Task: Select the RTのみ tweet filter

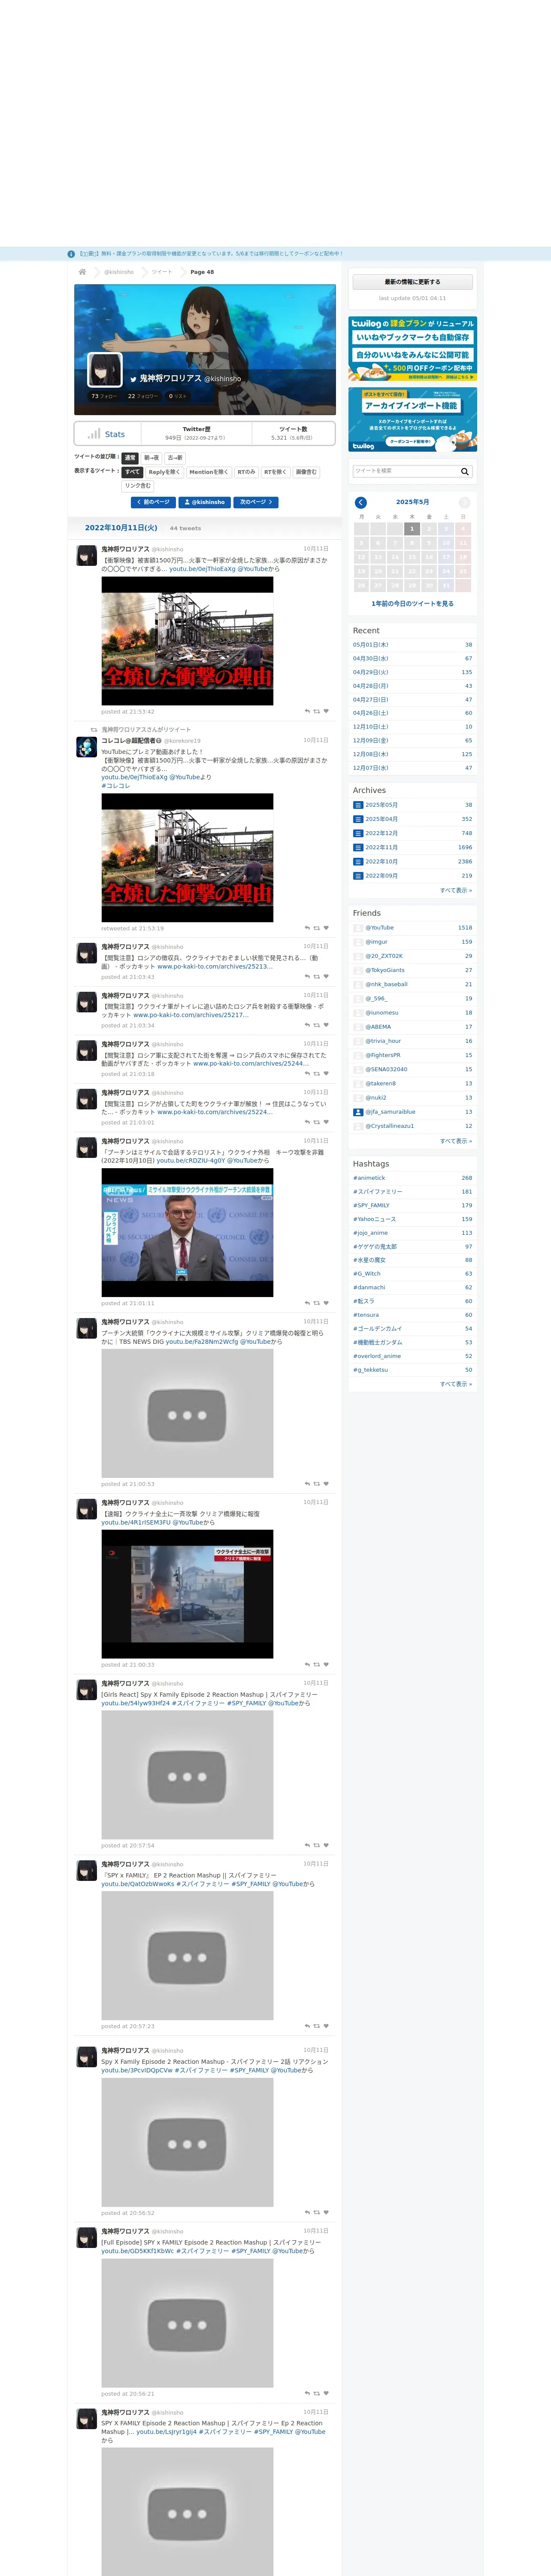Action: [x=246, y=472]
